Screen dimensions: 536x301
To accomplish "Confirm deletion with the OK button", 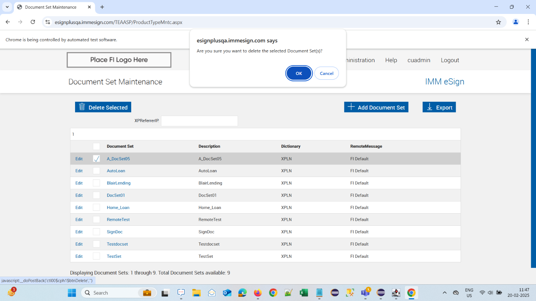I will click(299, 73).
